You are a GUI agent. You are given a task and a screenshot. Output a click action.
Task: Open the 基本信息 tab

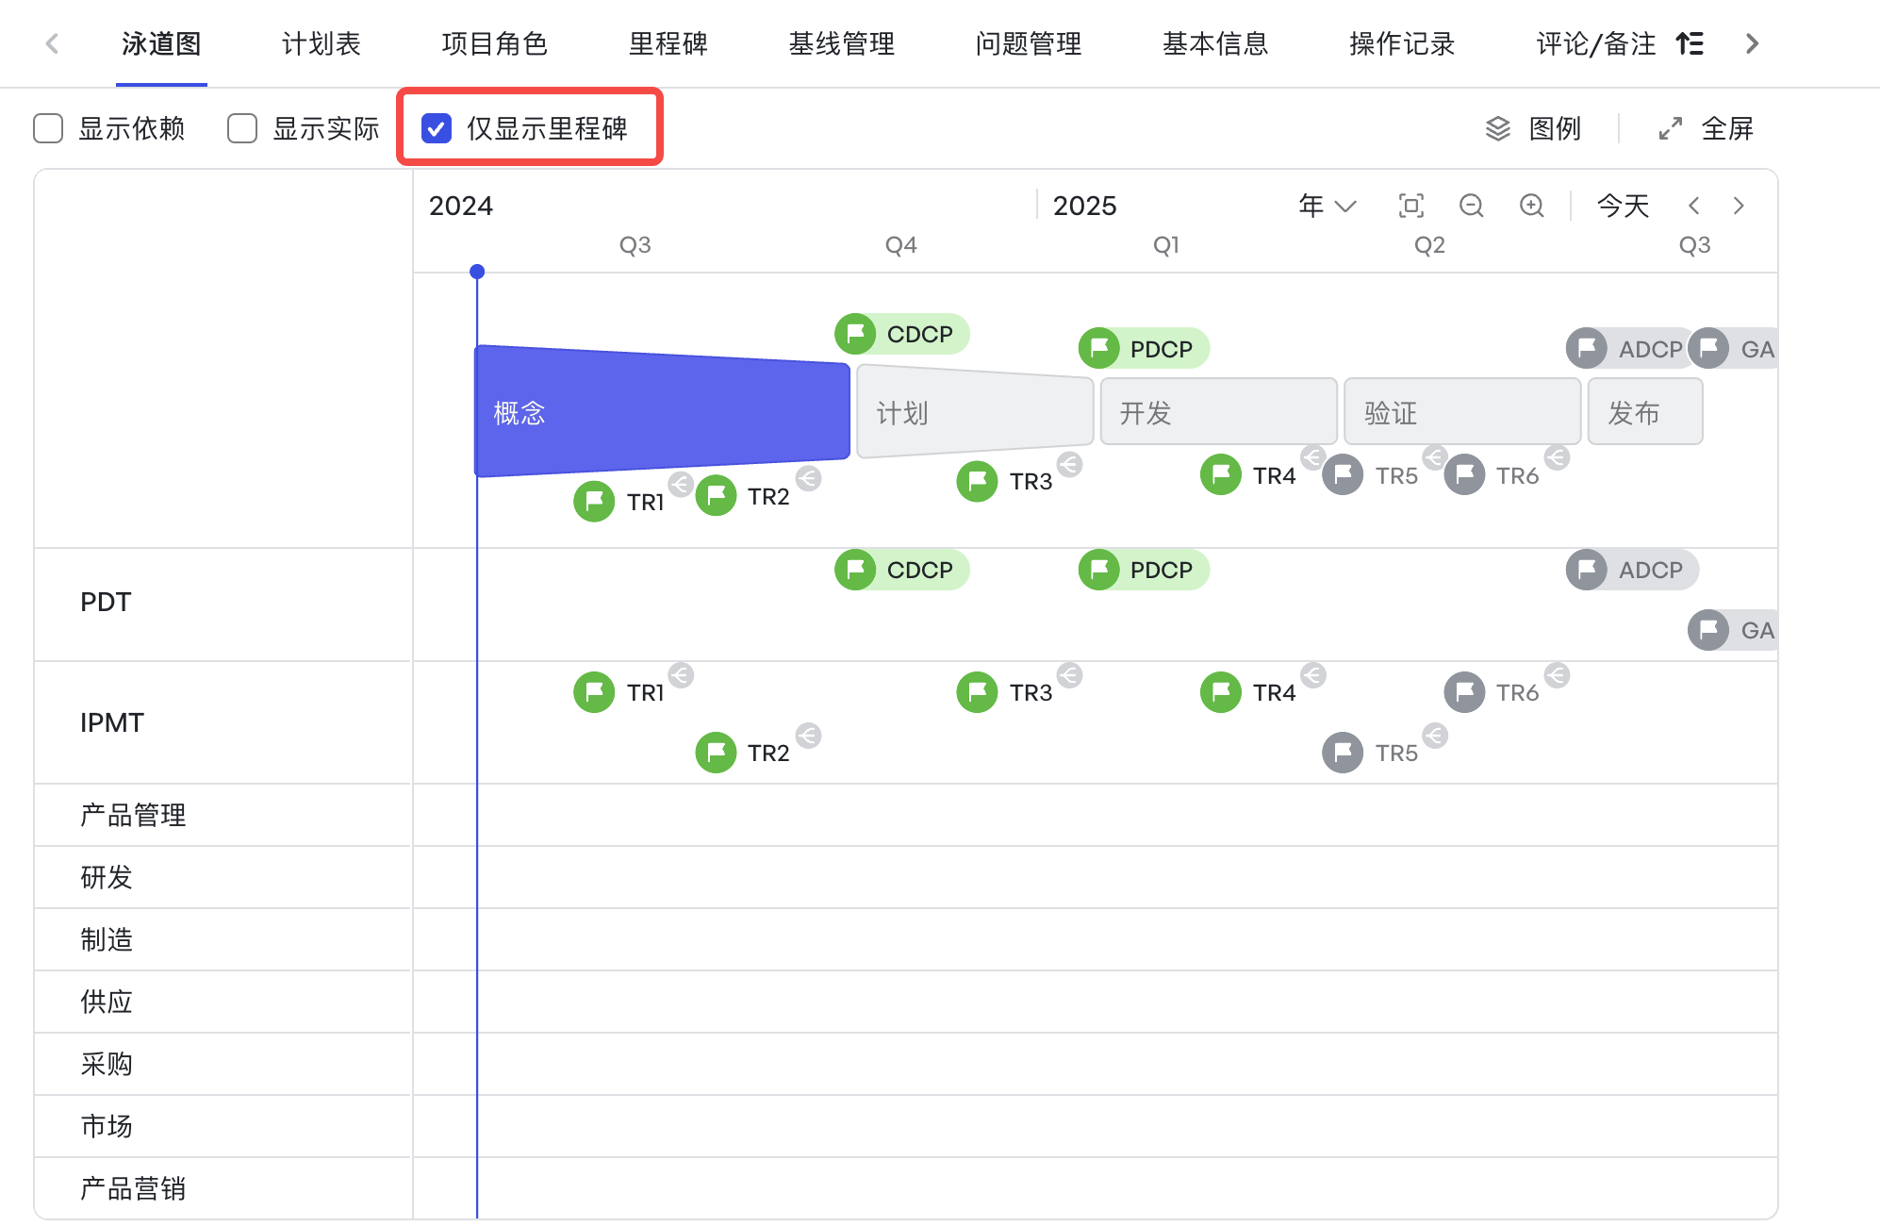click(1215, 43)
